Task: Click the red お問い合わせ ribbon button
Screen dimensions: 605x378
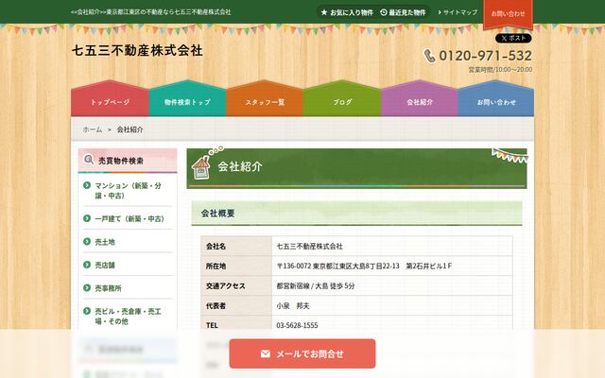Action: 508,14
